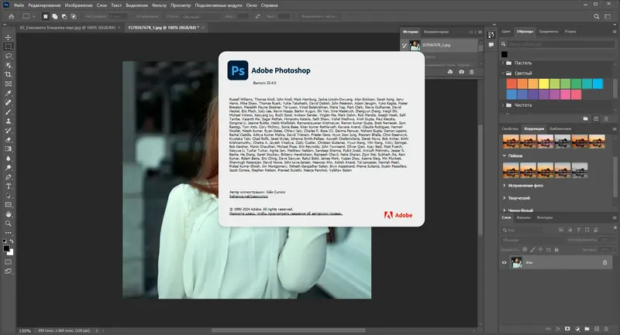Select the Lasso tool
The height and width of the screenshot is (335, 620).
[x=9, y=56]
